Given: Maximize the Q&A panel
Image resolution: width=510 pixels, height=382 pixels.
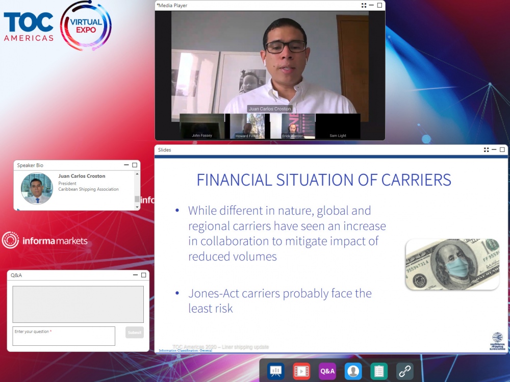Looking at the screenshot, I should click(144, 275).
